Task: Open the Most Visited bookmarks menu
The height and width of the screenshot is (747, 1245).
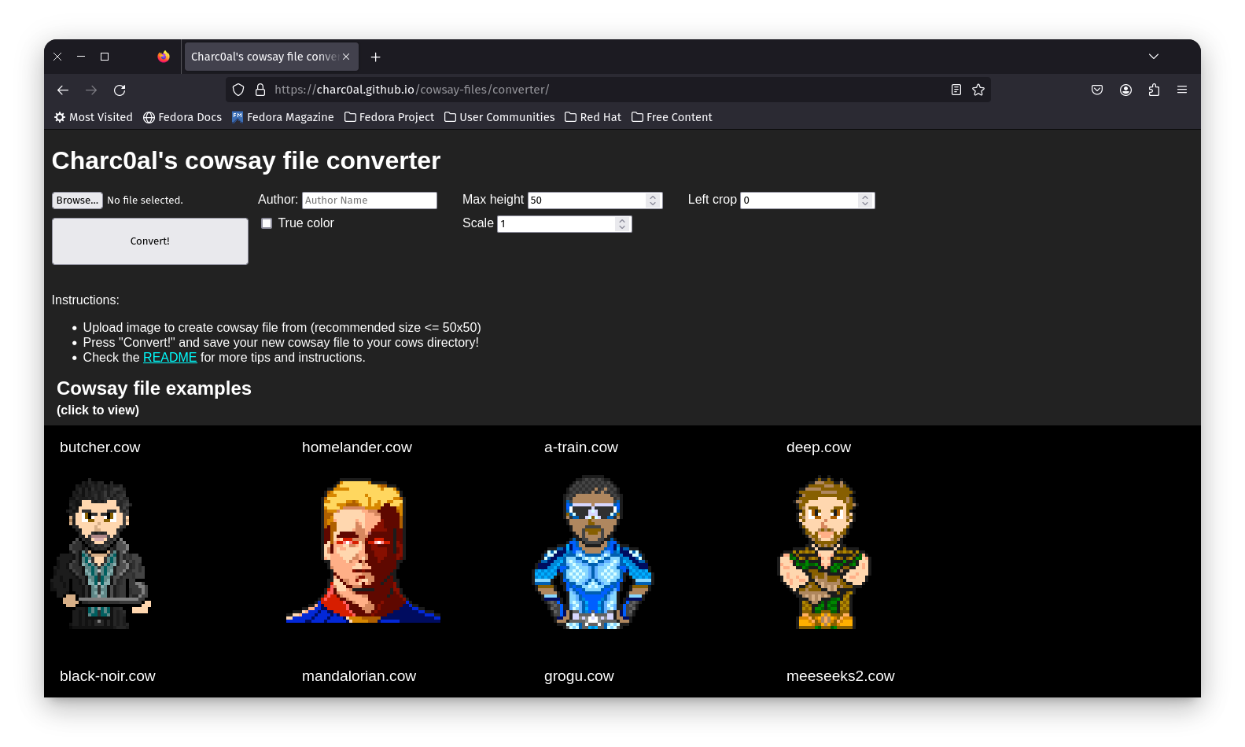Action: 93,117
